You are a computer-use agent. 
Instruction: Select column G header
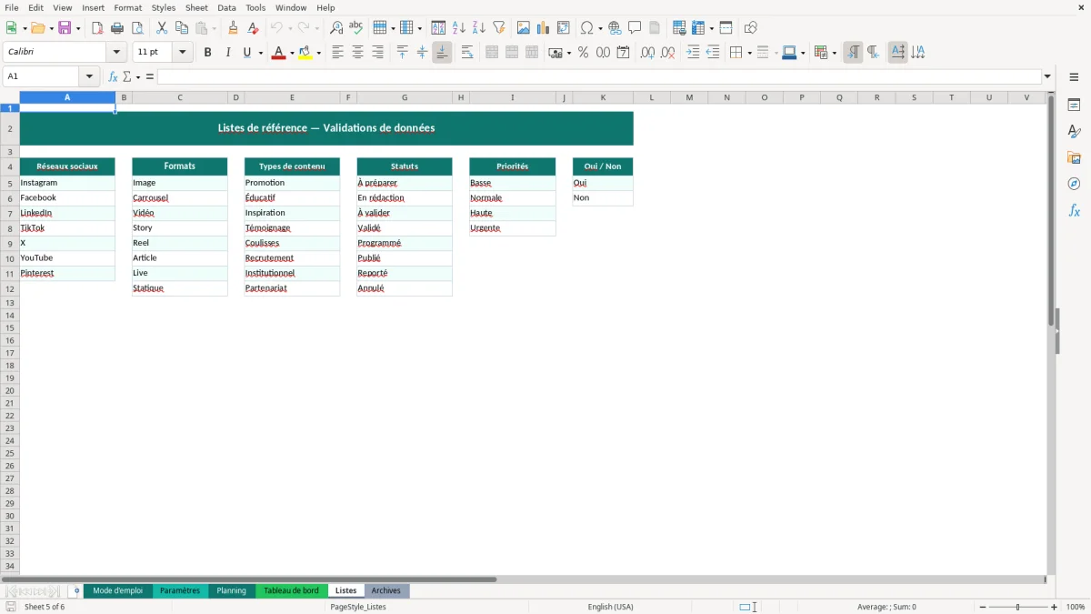coord(405,97)
